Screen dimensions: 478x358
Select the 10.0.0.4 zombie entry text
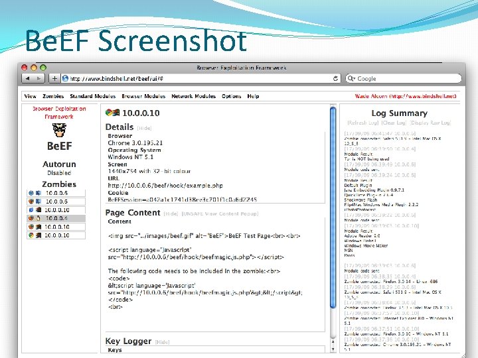(x=56, y=218)
